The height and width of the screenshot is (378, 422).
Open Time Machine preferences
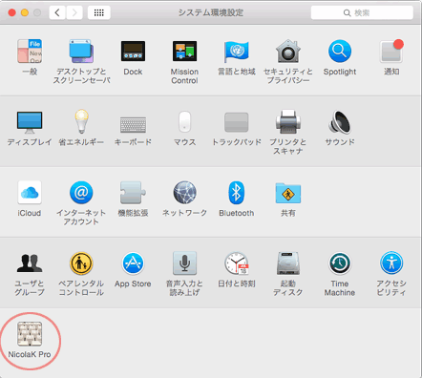click(340, 263)
